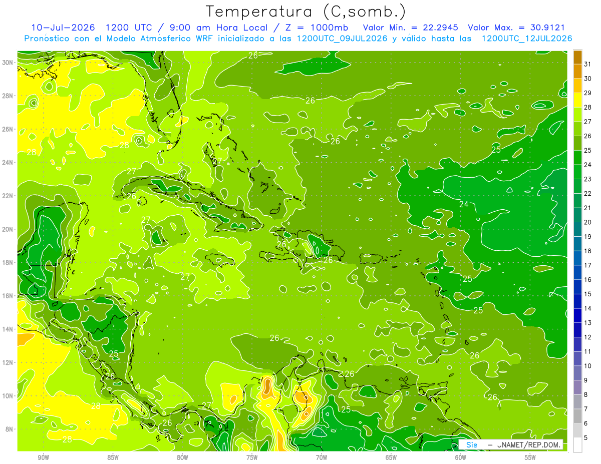Click the "70W" longitude axis label
The width and height of the screenshot is (601, 464).
pyautogui.click(x=322, y=457)
